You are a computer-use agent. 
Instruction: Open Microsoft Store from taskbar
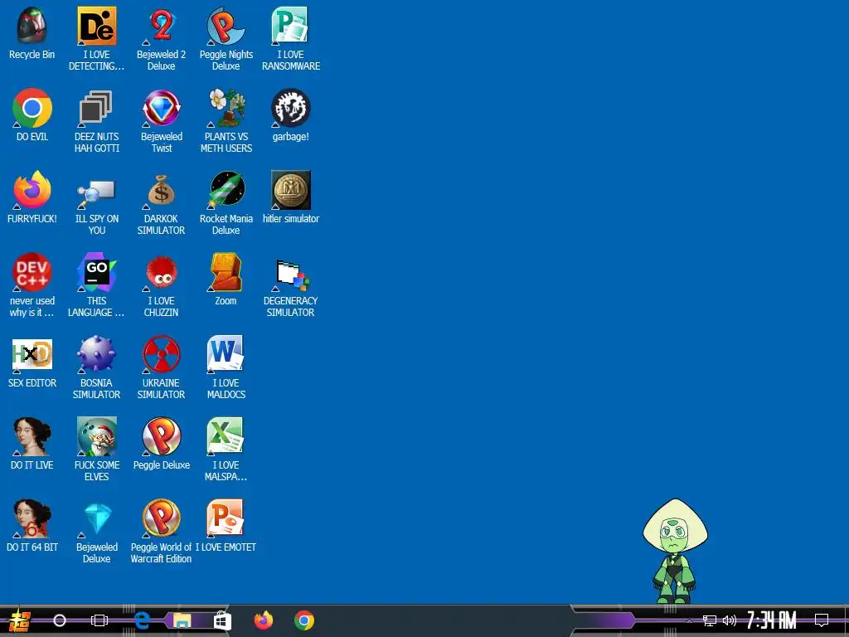[x=222, y=620]
